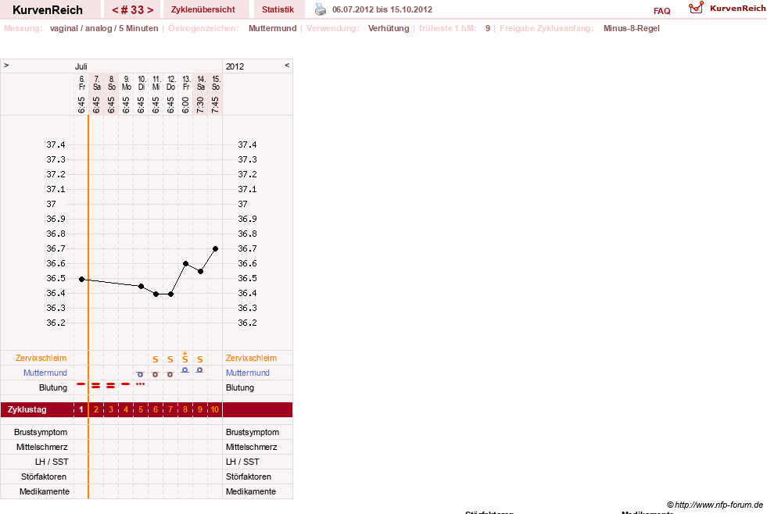Viewport: 767px width, 514px height.
Task: Click the Minus-8-Regel setting value
Action: point(632,28)
